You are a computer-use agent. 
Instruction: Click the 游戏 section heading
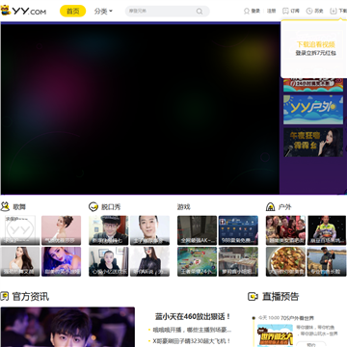pos(184,207)
